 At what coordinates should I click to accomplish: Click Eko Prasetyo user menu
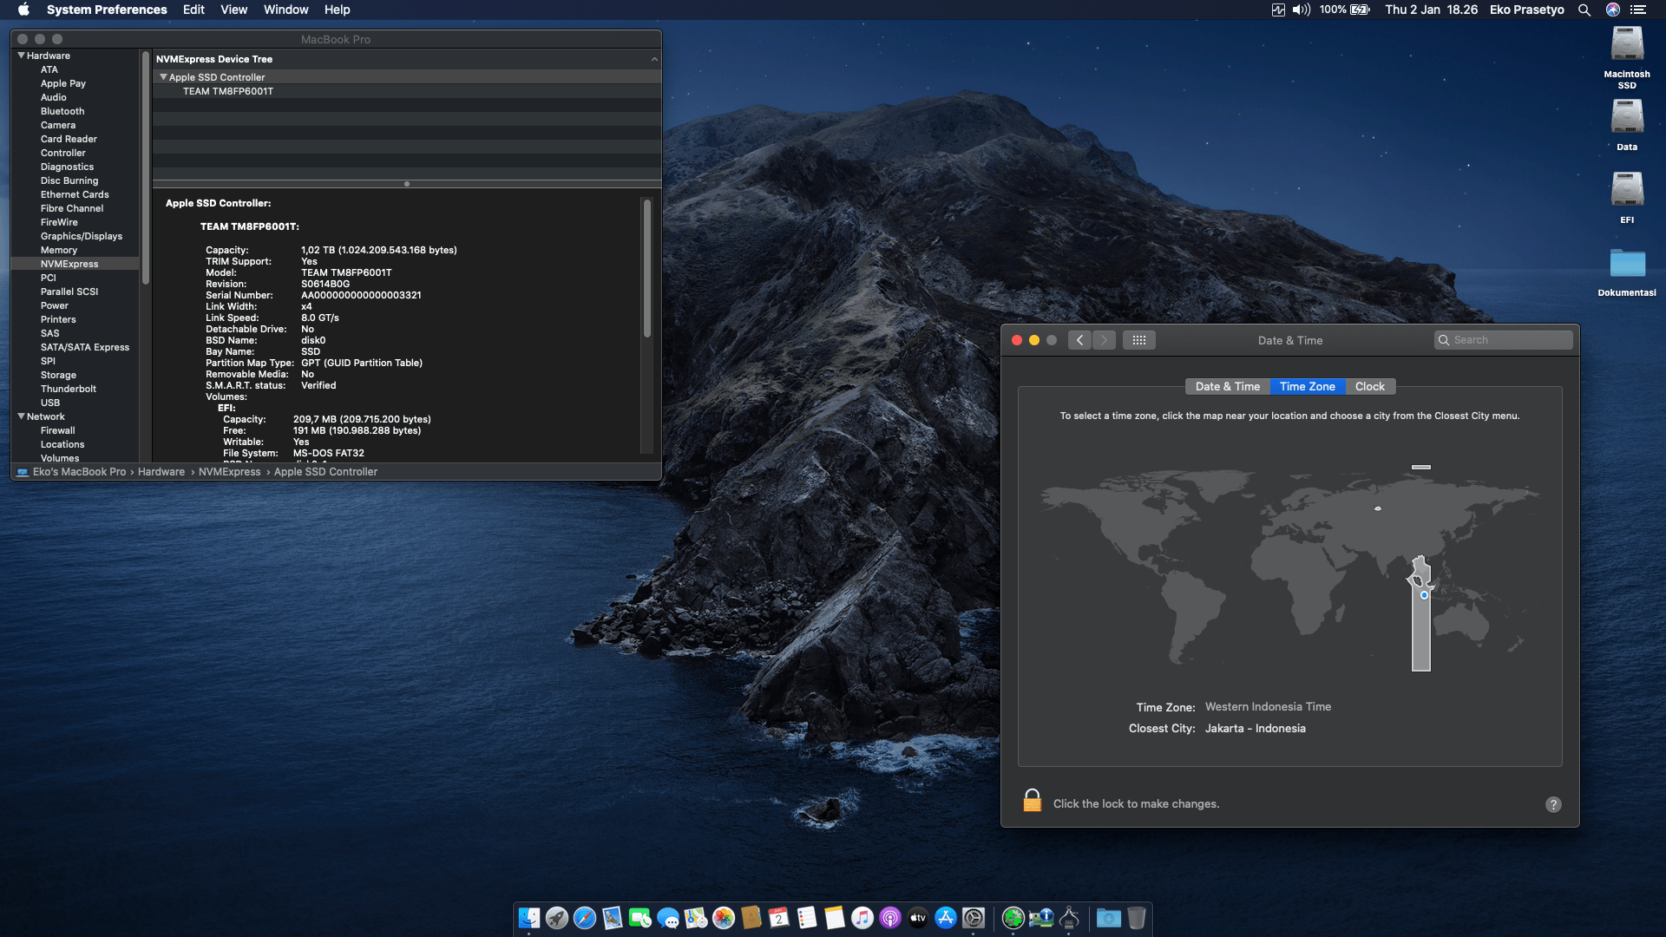1526,10
